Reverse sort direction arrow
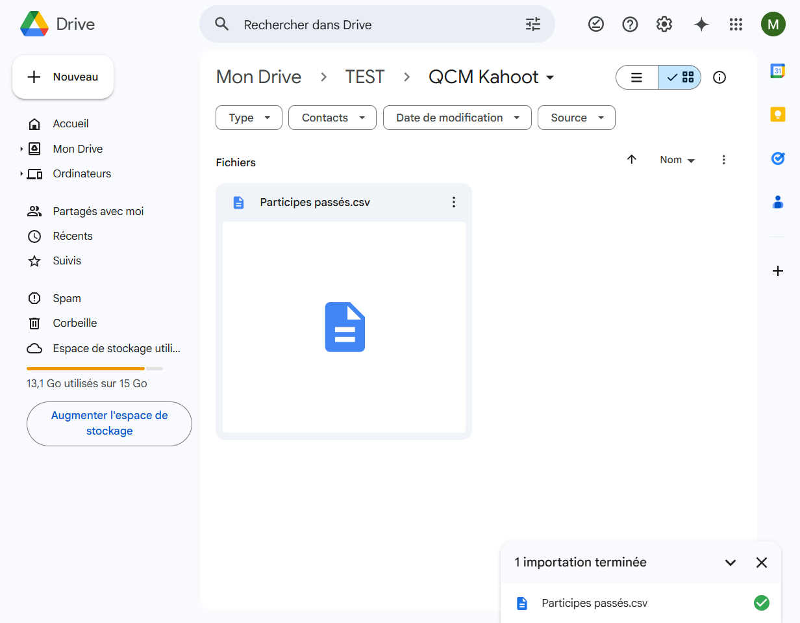 (x=632, y=159)
